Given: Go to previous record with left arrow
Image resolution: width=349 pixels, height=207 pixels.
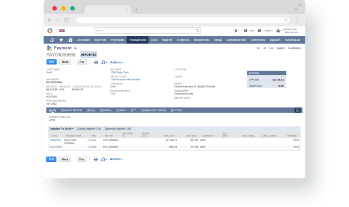Looking at the screenshot, I should [258, 48].
